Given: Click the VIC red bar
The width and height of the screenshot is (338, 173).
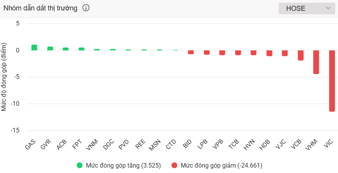Looking at the screenshot, I should (x=332, y=81).
